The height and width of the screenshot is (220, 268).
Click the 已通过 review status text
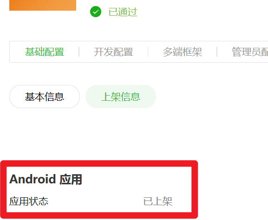(123, 12)
